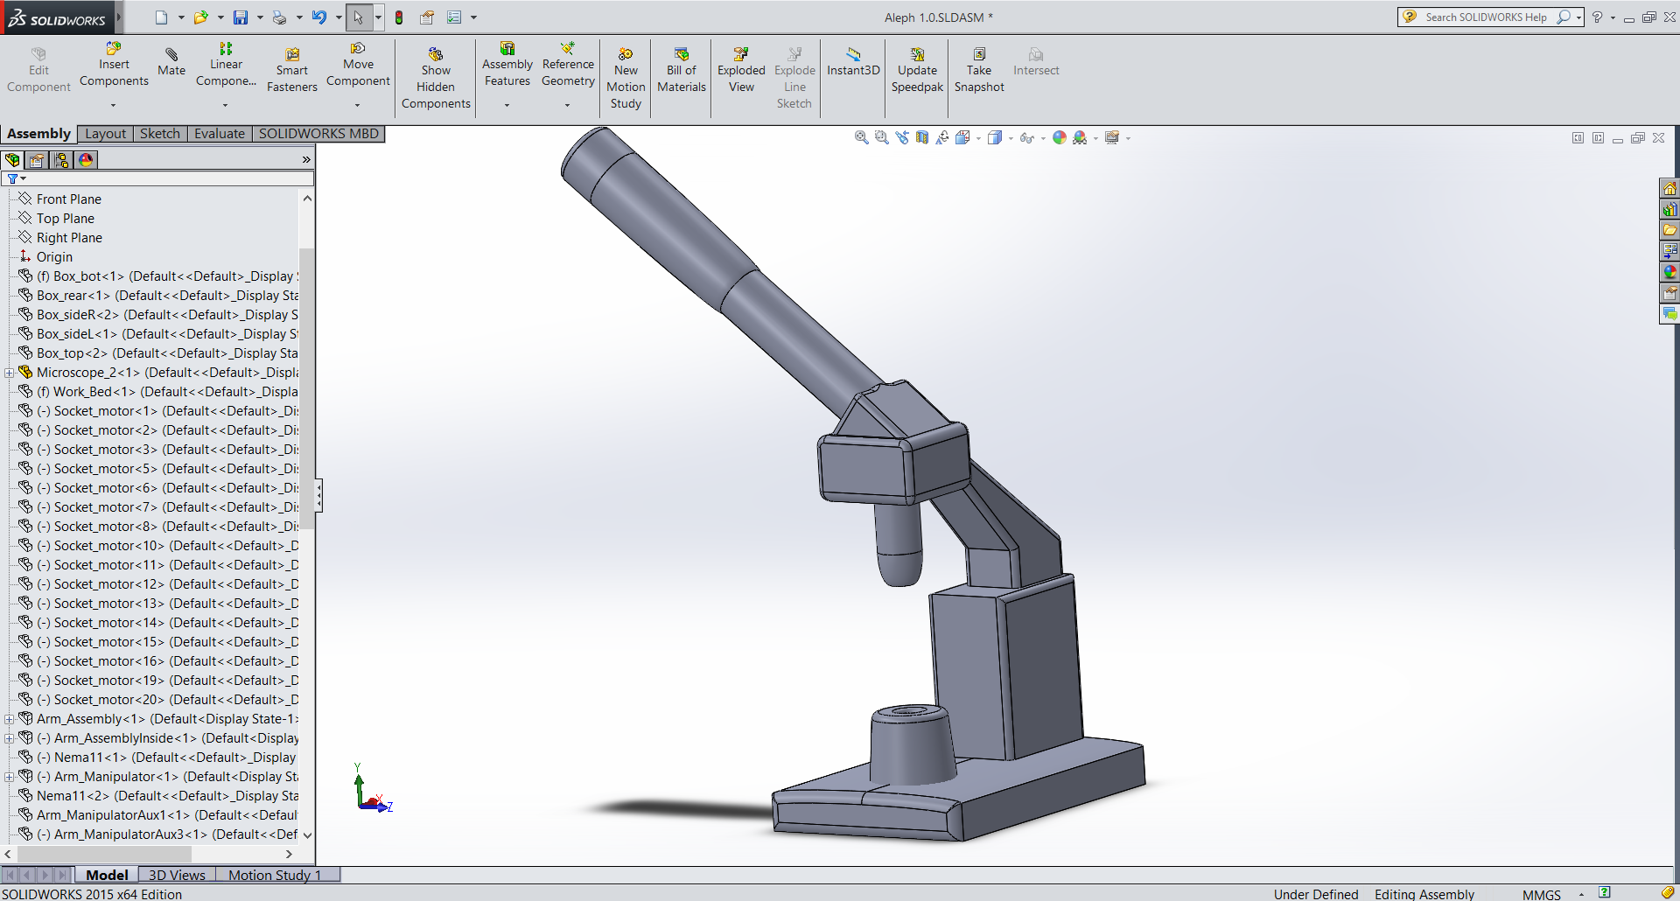Open Design Library icon in task pane
Screen dimensions: 1680x901
coord(1669,209)
